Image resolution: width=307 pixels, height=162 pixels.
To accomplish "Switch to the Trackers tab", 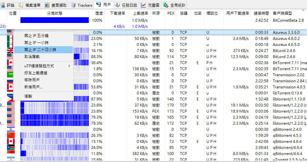I will (x=82, y=5).
